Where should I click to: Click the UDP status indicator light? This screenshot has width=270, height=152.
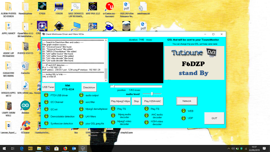point(184,118)
